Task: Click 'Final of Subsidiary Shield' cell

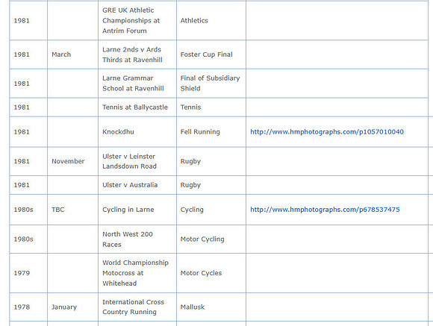Action: (211, 84)
